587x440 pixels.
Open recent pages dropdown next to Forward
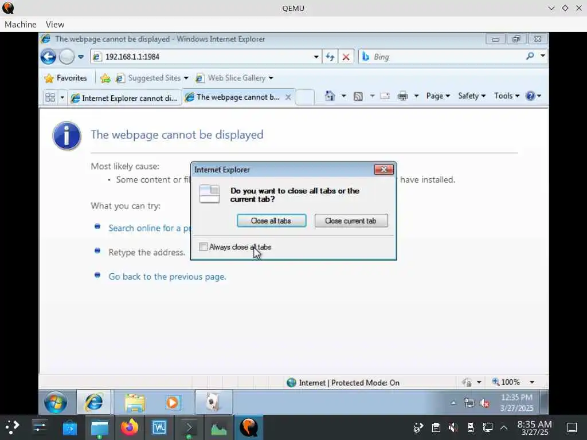[81, 57]
